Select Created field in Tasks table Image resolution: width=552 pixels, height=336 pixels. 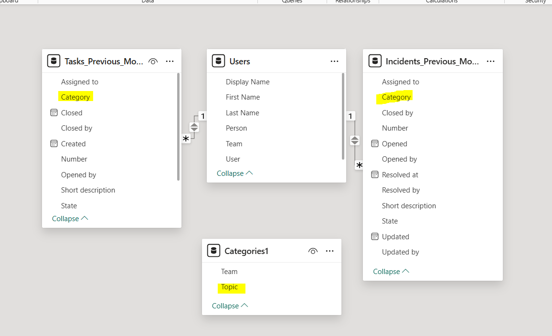tap(73, 143)
